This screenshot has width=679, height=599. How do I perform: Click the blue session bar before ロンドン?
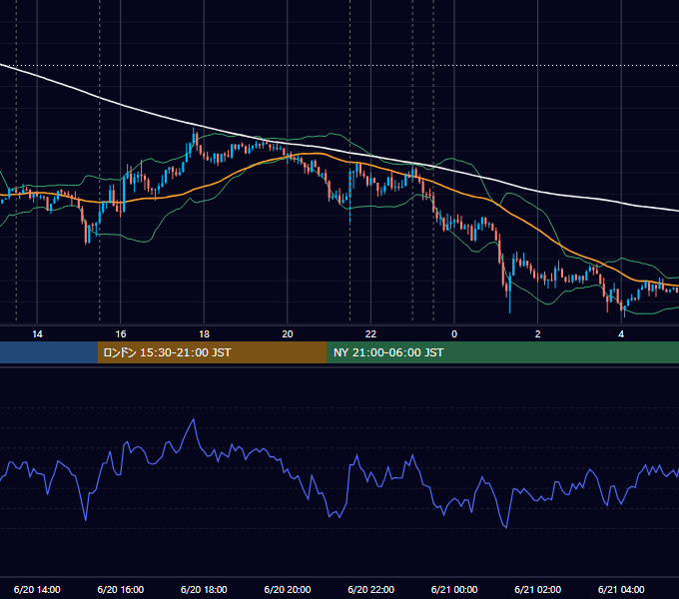click(x=49, y=352)
